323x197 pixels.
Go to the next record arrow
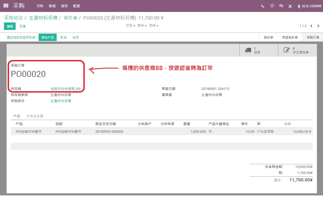coord(318,26)
